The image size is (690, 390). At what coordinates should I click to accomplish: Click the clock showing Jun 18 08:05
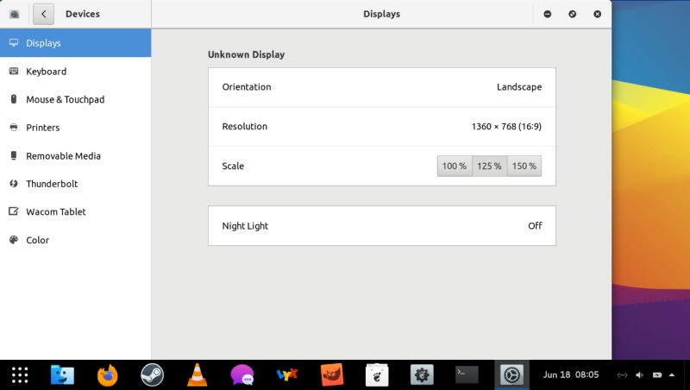tap(570, 374)
